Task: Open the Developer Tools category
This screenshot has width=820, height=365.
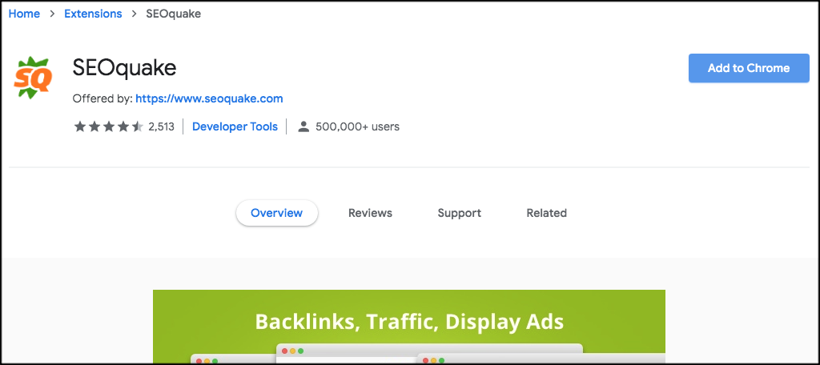Action: 235,126
